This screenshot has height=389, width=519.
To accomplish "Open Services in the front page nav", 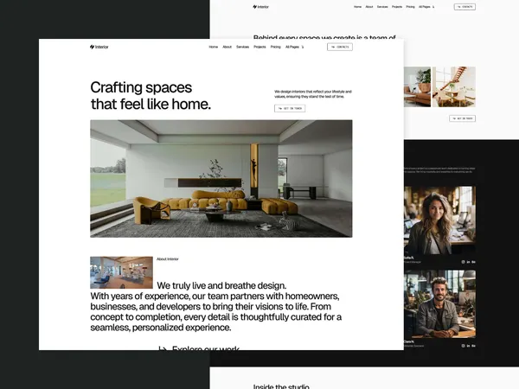I will coord(242,47).
